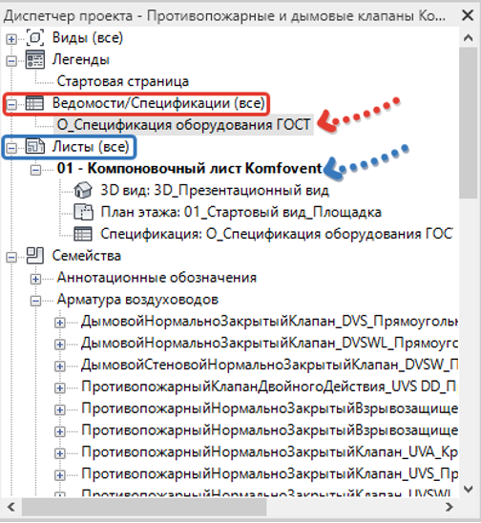Expand ПротивопожарныйНормальноЗакрытыйКлапан_UVA family

(x=60, y=453)
